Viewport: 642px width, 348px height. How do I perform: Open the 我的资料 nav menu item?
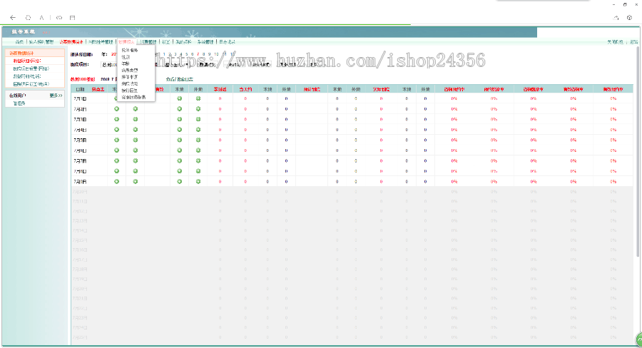[x=183, y=42]
